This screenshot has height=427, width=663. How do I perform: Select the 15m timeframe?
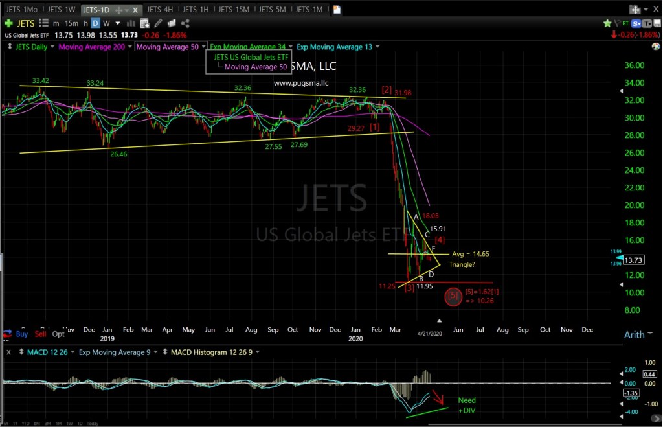(x=71, y=23)
